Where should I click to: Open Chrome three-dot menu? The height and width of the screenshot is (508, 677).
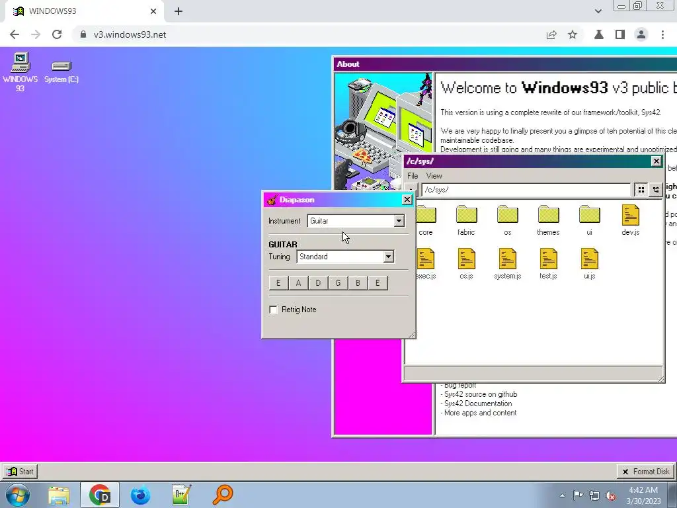coord(662,34)
